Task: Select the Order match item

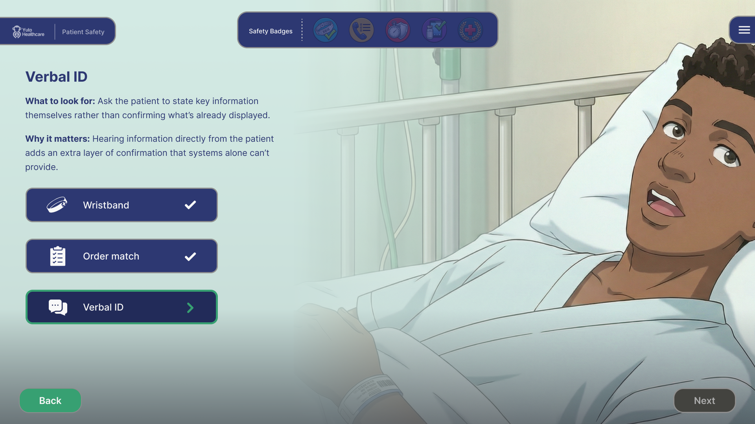Action: 122,256
